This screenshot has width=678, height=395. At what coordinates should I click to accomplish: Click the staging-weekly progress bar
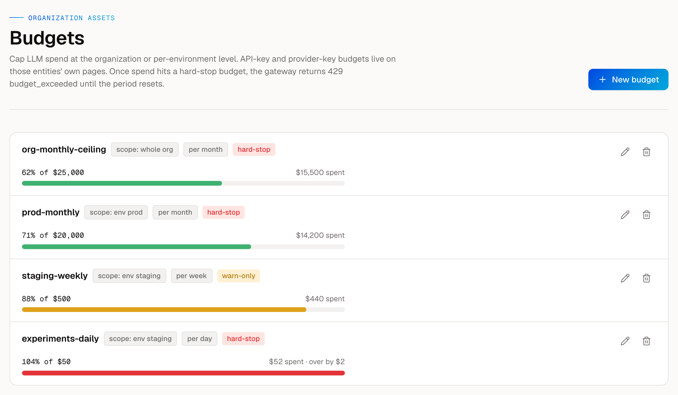point(183,310)
